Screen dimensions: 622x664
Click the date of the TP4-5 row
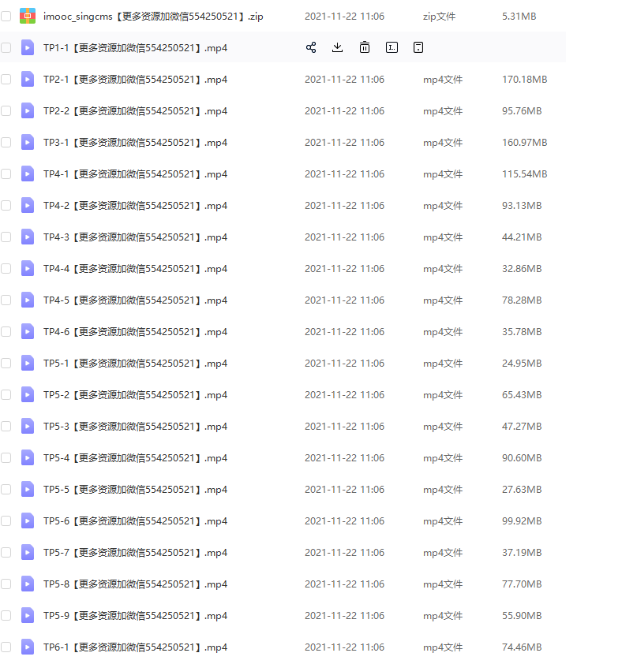pos(344,300)
